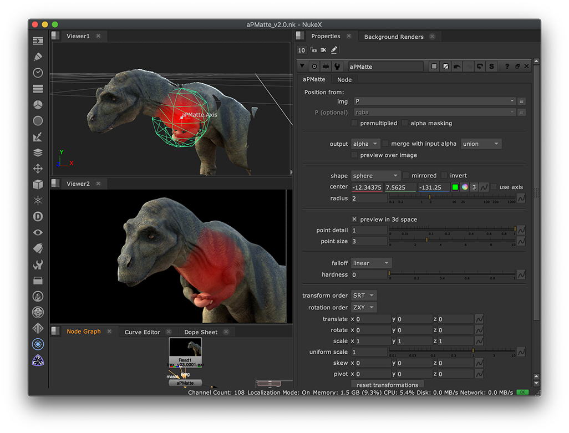Screen dimensions: 569x433
Task: Uncheck preview in 3d space
Action: pyautogui.click(x=355, y=220)
